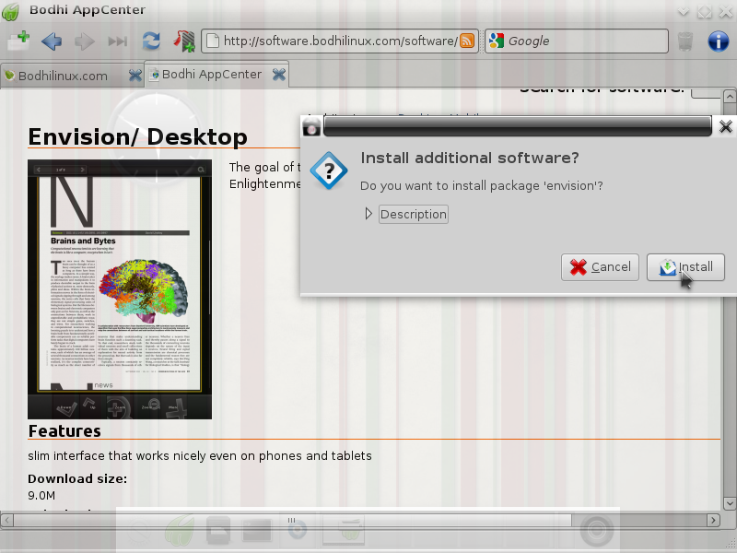Click the blue info icon in toolbar

pos(719,41)
